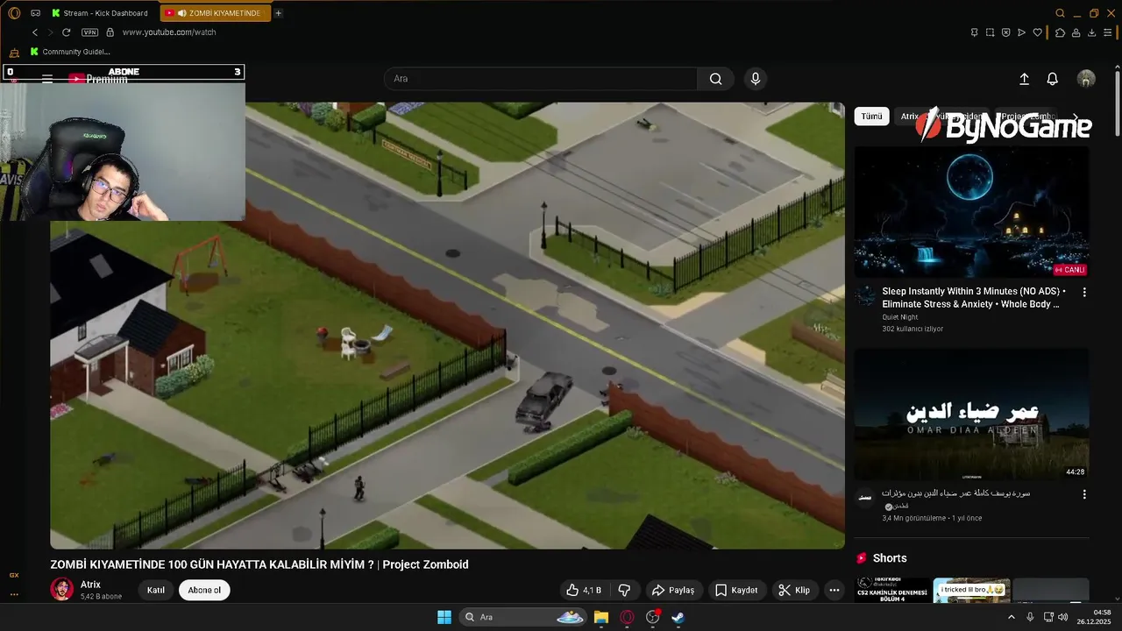Open the 'i tricked lil bro' short

click(x=972, y=590)
